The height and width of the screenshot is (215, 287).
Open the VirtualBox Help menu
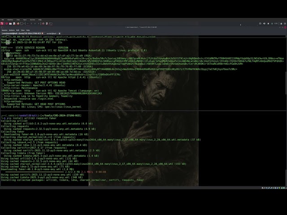coord(40,20)
